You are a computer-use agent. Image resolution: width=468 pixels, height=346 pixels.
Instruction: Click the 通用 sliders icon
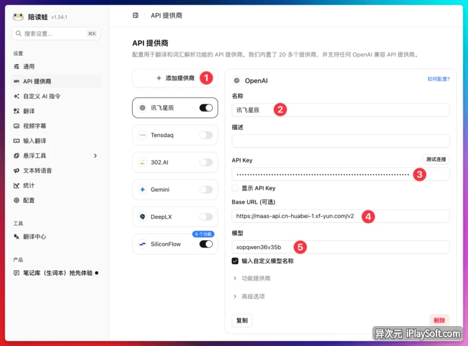[x=17, y=67]
